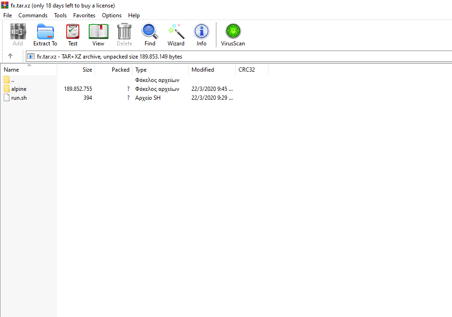Image resolution: width=452 pixels, height=317 pixels.
Task: Open the Tools menu
Action: point(60,15)
